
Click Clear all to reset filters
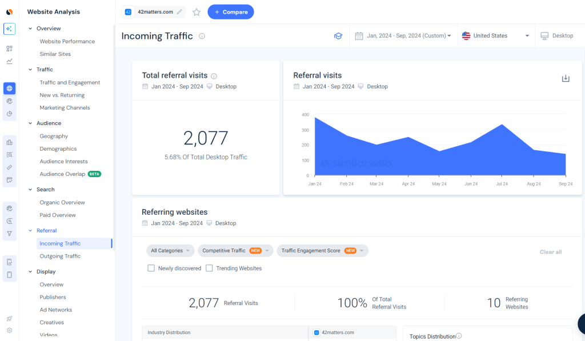coord(550,251)
